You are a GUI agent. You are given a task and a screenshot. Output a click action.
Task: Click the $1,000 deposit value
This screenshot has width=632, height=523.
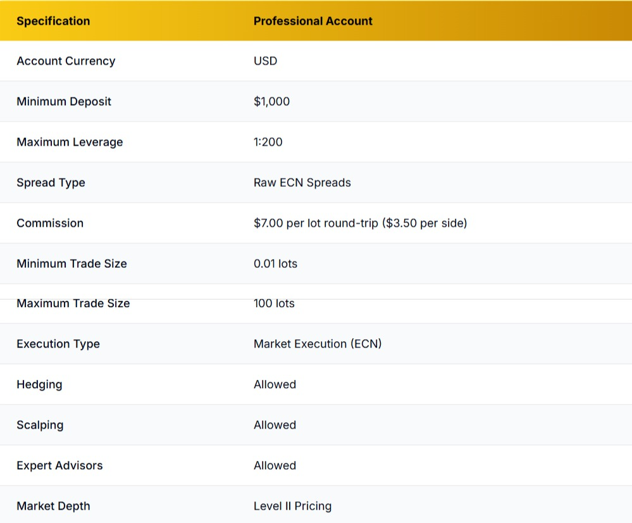[271, 101]
